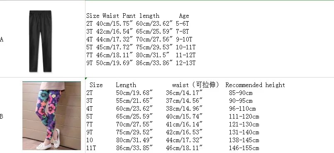Select the line '7T 46cm/18.11" 80cm/31.5" 11-12T'

[141, 55]
